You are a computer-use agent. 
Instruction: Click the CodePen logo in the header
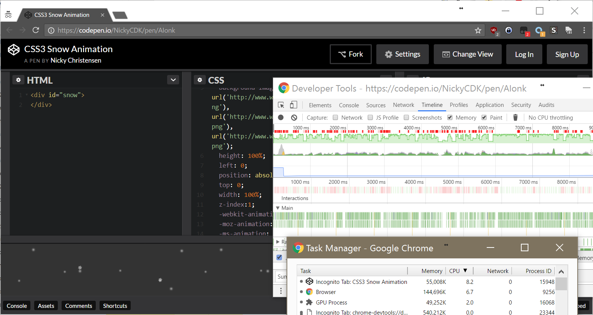click(14, 49)
